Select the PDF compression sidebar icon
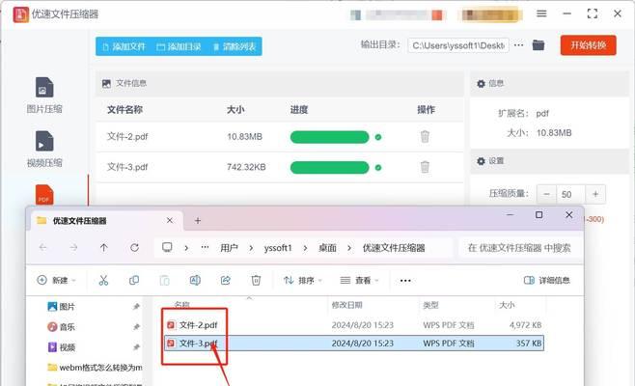 click(44, 195)
